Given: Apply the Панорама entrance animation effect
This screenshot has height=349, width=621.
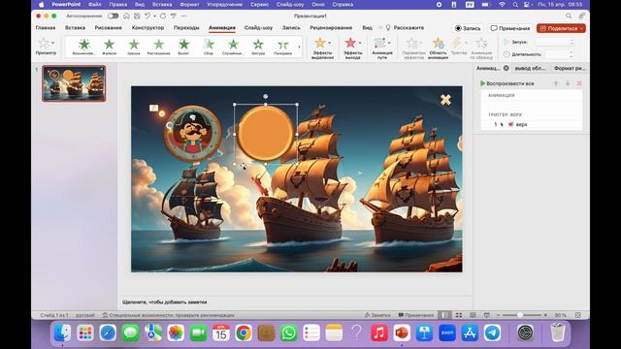Looking at the screenshot, I should pos(282,47).
